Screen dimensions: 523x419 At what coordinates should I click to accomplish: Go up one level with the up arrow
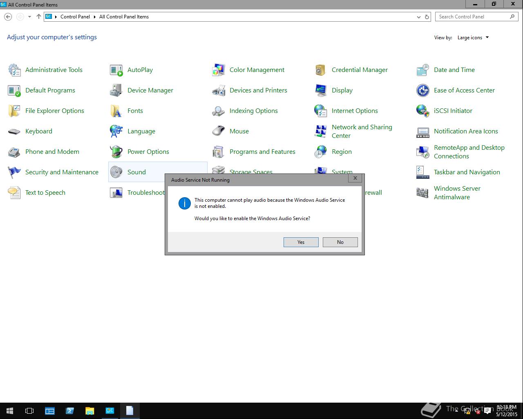point(39,17)
